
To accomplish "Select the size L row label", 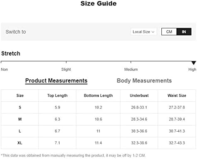I will click(20, 131).
